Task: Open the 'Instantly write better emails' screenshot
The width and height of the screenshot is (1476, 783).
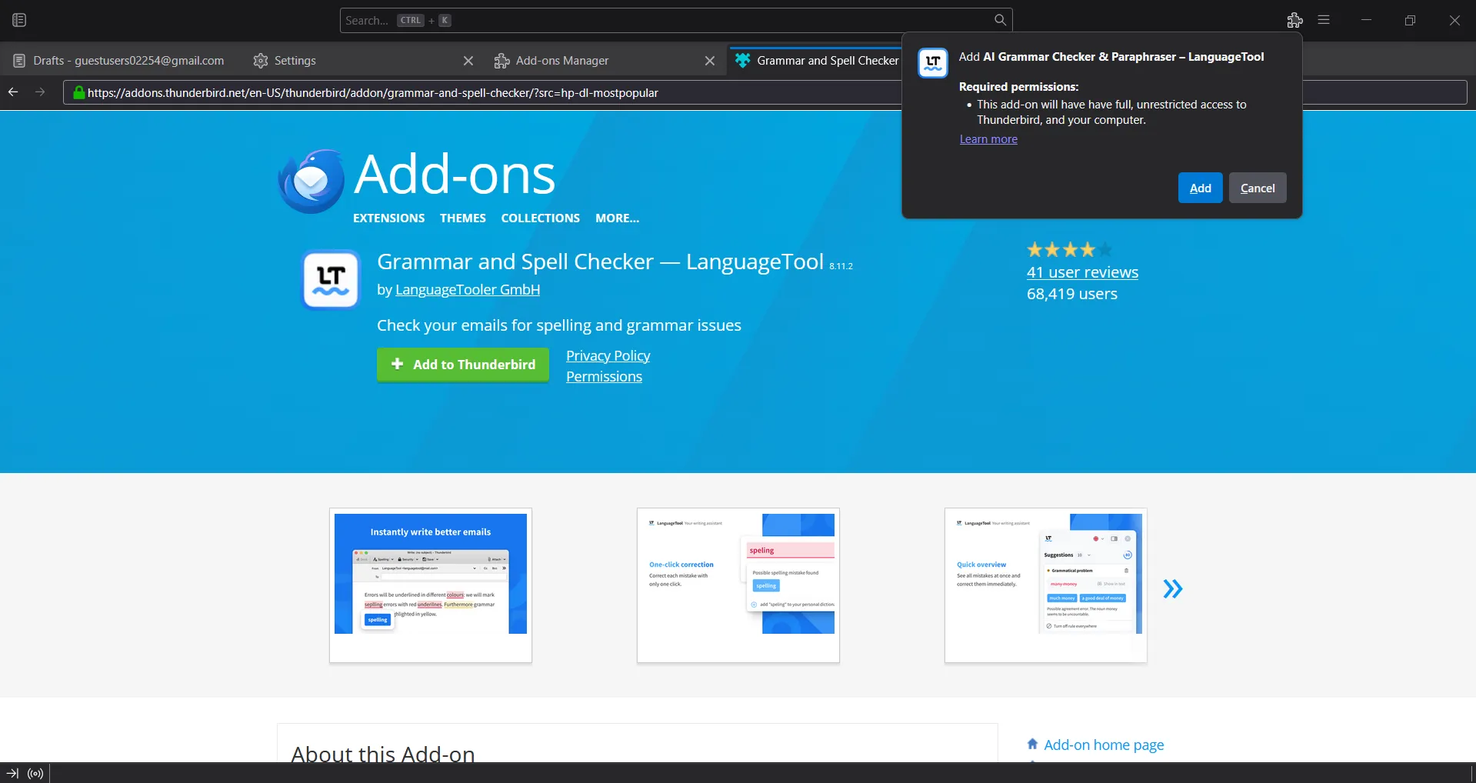Action: (x=431, y=585)
